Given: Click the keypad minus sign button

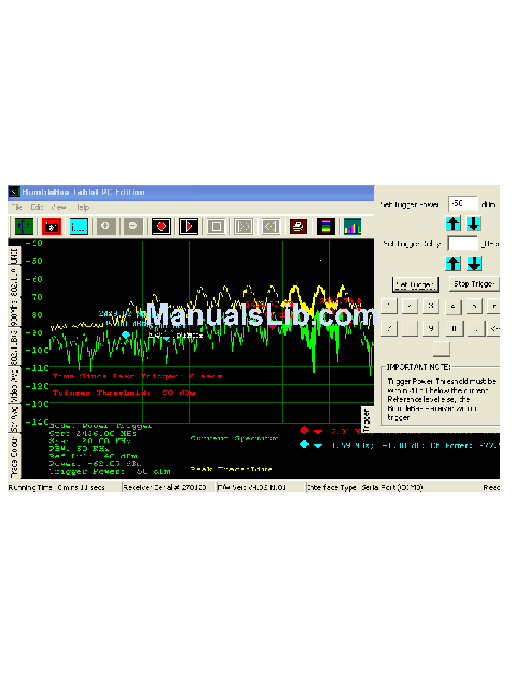Looking at the screenshot, I should [442, 349].
